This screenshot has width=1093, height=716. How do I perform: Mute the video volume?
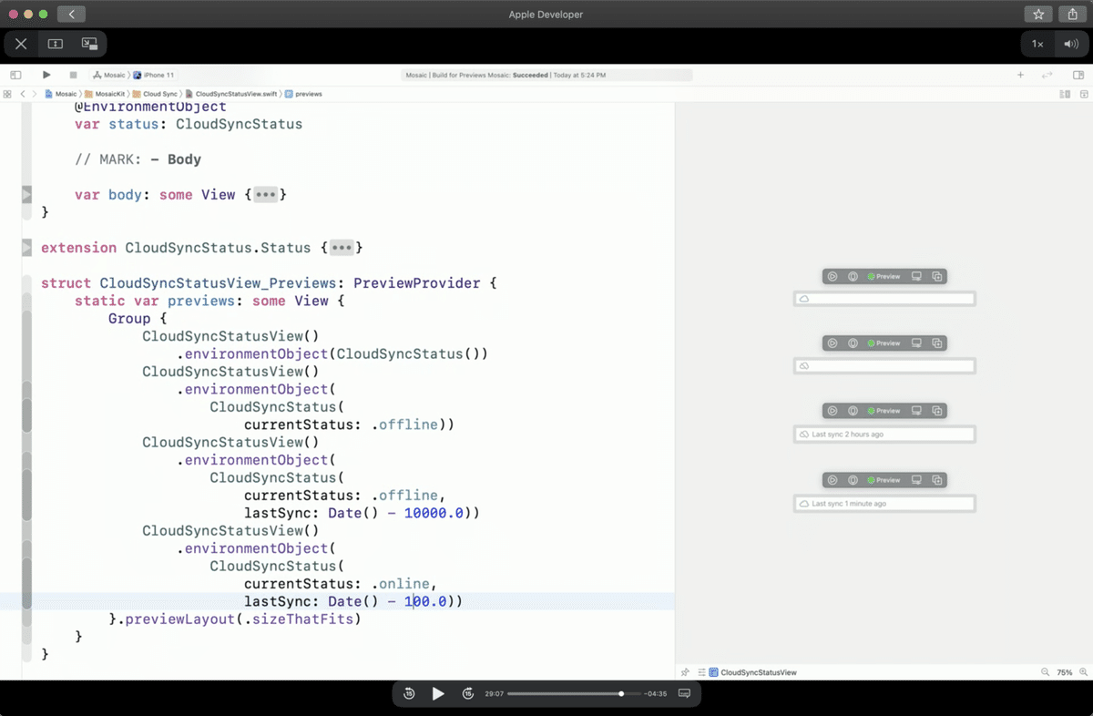pyautogui.click(x=1069, y=44)
